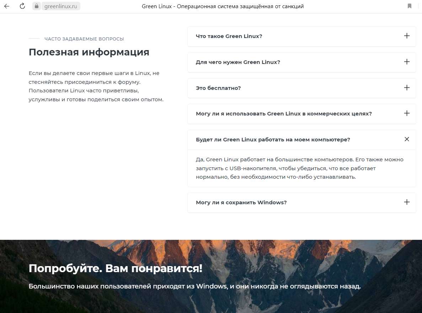Click the page title 'Green Linux - Операционная система'

223,6
